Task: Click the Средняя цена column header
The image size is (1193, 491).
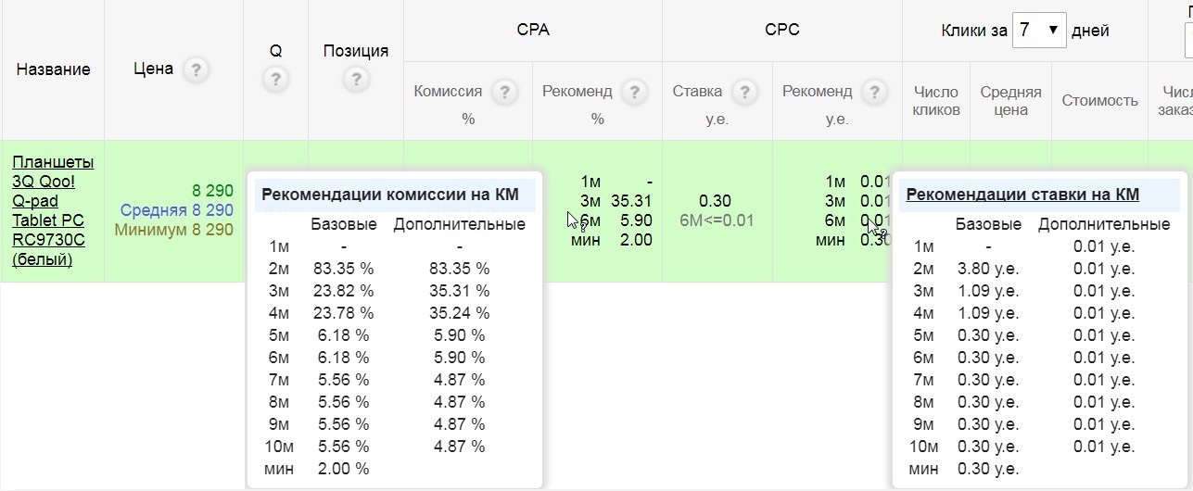Action: click(1010, 100)
